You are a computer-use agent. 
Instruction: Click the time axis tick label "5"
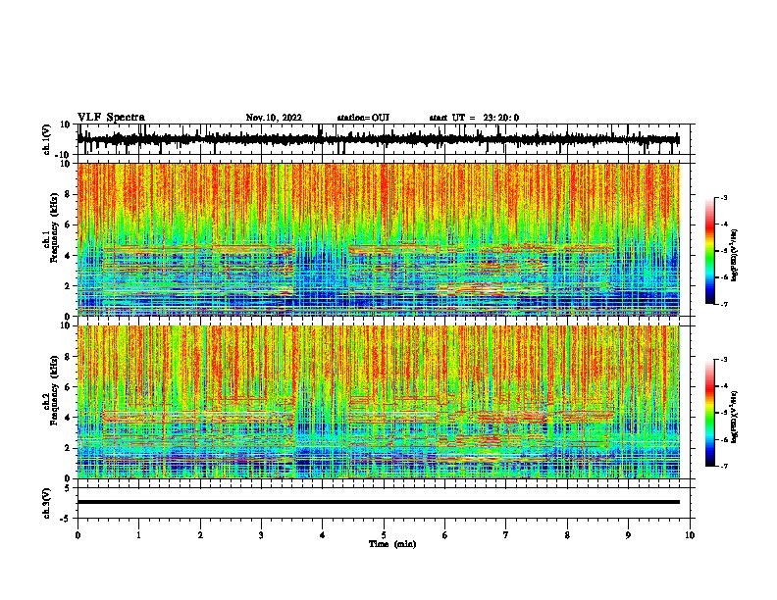click(x=384, y=535)
